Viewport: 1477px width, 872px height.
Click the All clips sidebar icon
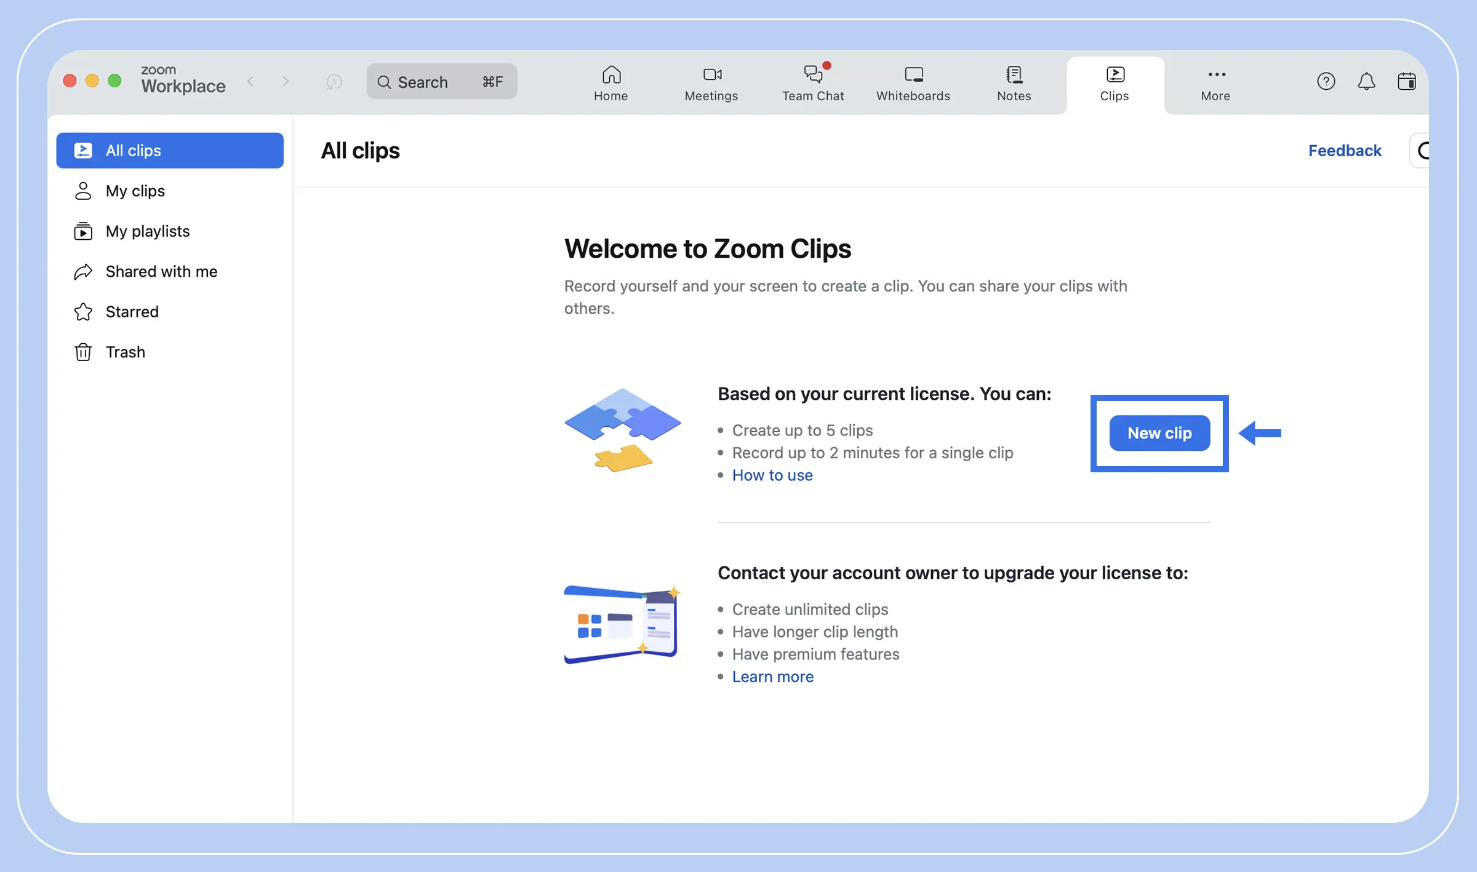(x=83, y=150)
